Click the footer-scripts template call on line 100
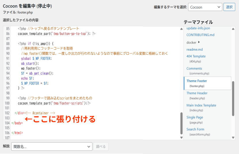239x154 pixels. coord(54,103)
